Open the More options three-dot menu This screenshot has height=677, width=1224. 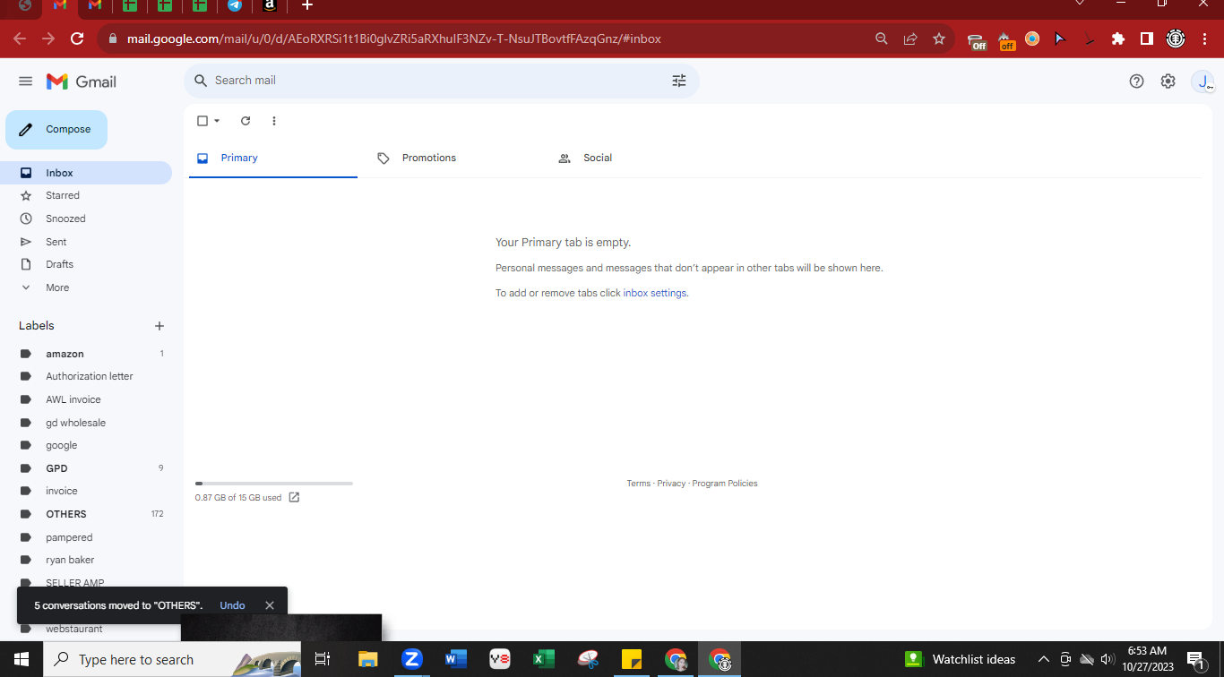click(274, 121)
